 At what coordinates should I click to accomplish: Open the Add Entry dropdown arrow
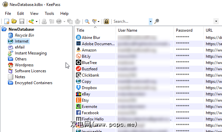coord(36,21)
